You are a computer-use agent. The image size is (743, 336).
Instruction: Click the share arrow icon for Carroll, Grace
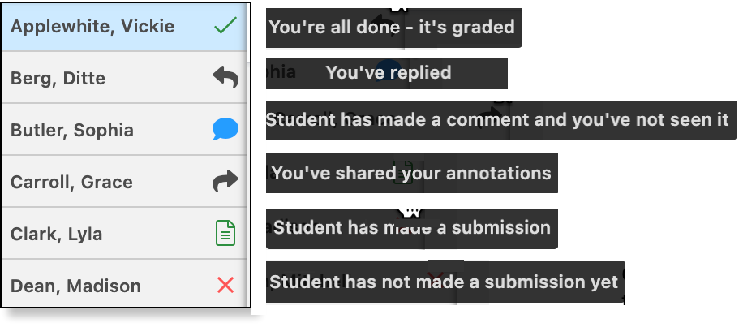coord(225,180)
